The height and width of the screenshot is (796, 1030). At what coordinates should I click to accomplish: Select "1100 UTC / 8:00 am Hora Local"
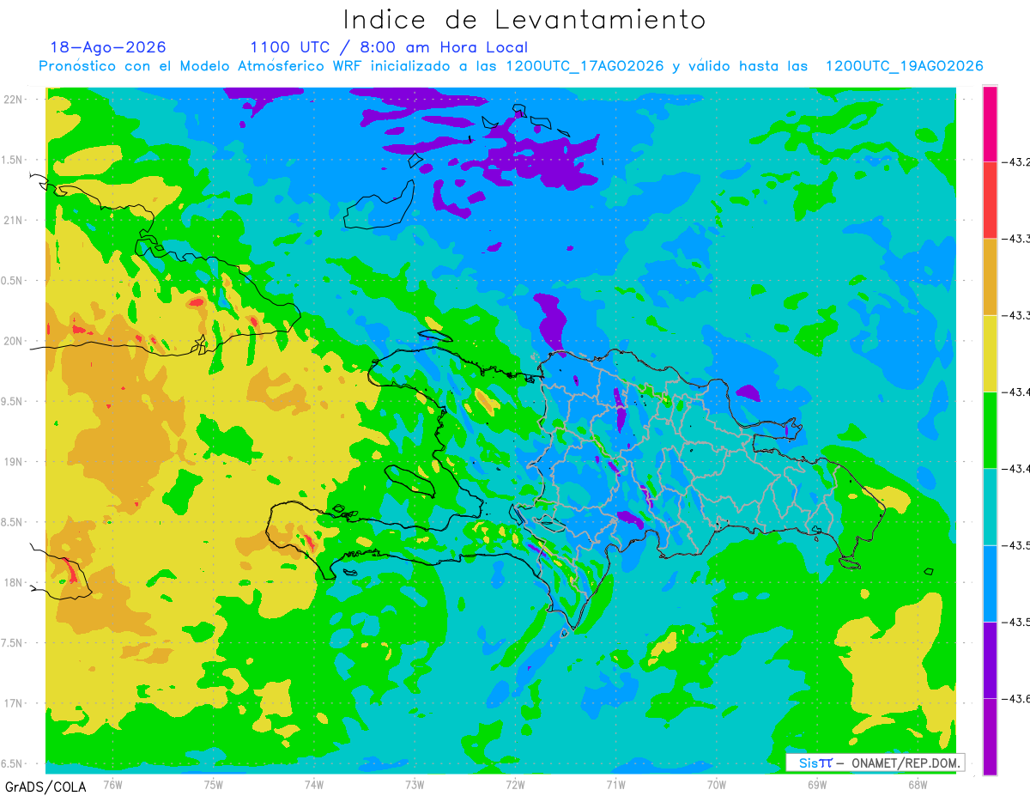(389, 47)
